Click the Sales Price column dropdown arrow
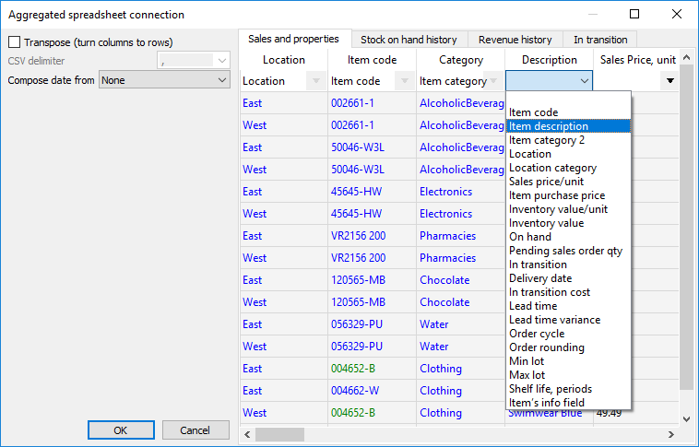 point(670,81)
